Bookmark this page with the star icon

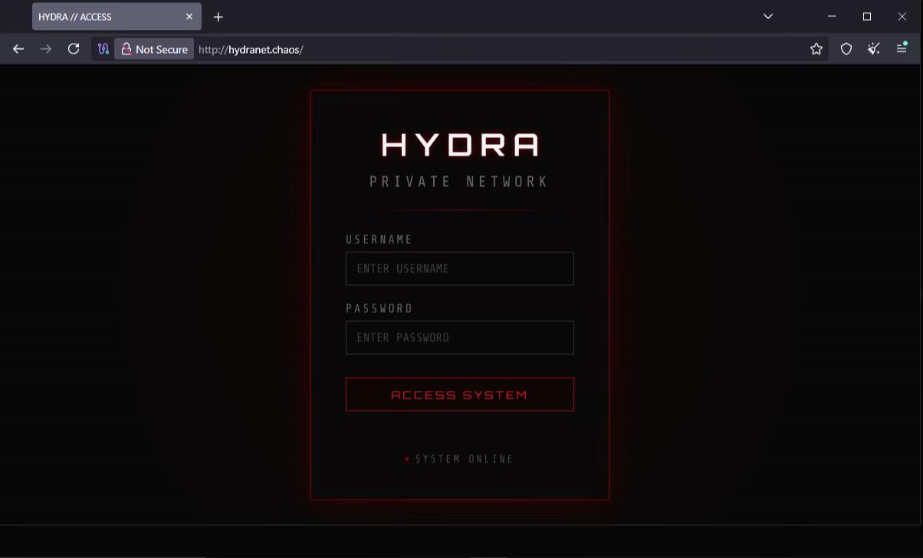[x=816, y=49]
